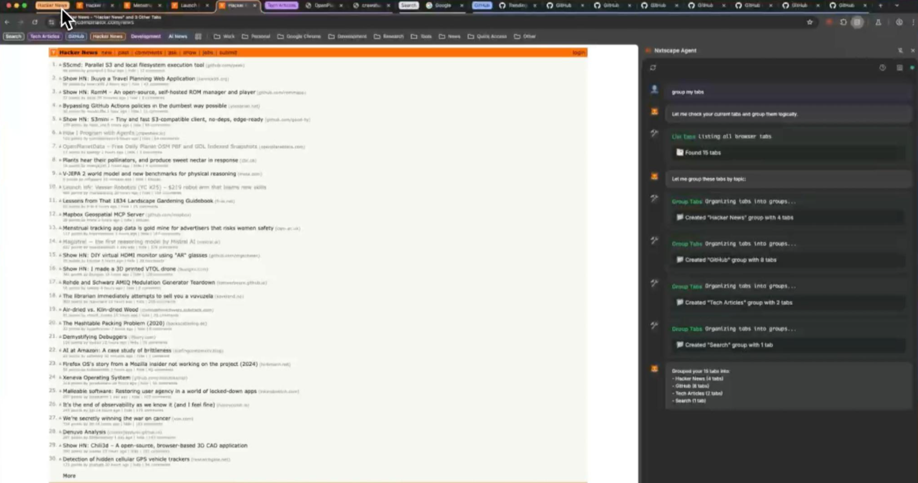Click the Tech Articles saved group chip

click(45, 36)
